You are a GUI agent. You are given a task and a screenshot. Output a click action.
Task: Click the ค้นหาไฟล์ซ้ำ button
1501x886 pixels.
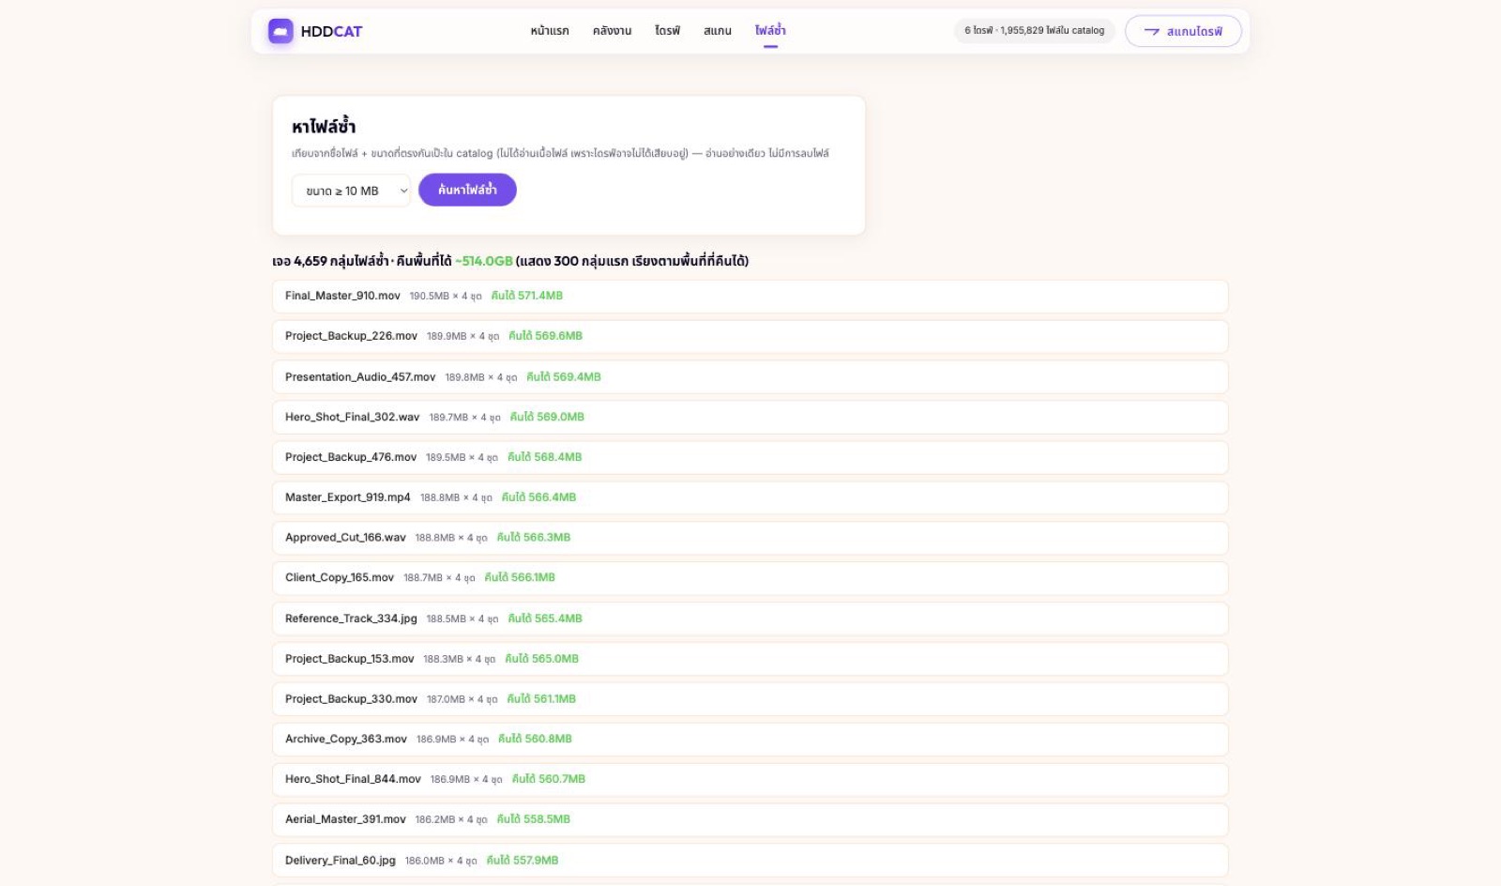click(467, 190)
